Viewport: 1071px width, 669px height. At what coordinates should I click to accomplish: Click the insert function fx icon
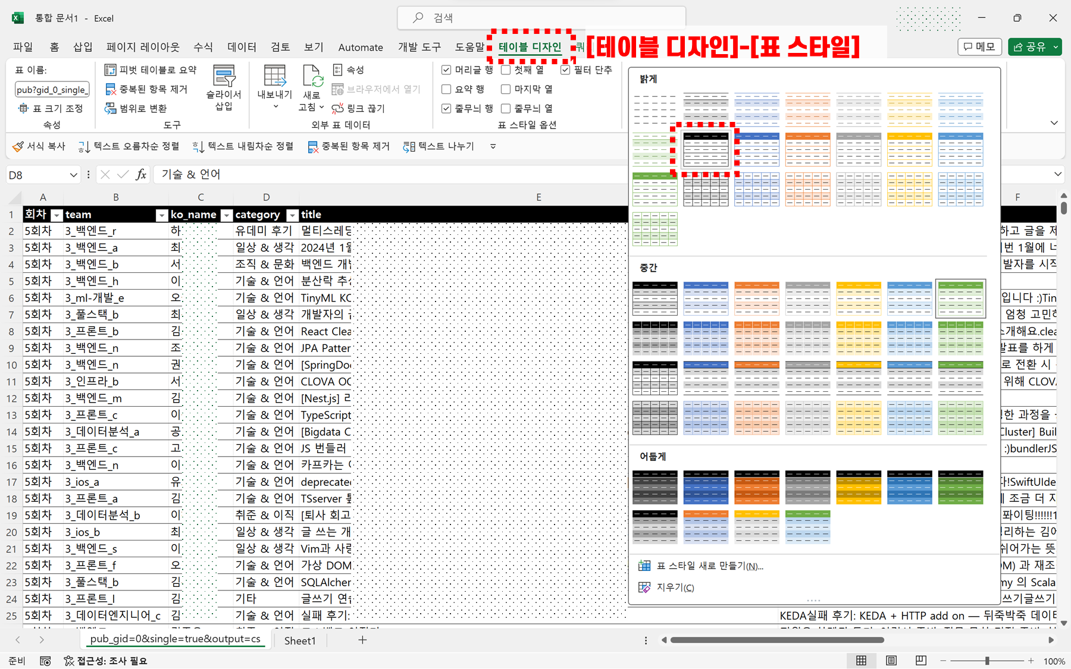point(141,174)
